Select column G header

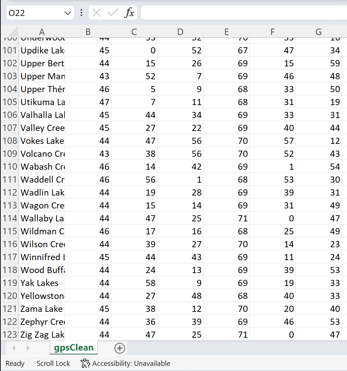point(319,32)
